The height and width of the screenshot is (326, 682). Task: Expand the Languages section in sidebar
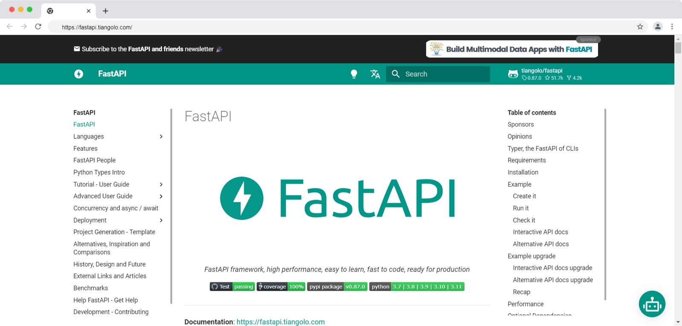coord(161,136)
